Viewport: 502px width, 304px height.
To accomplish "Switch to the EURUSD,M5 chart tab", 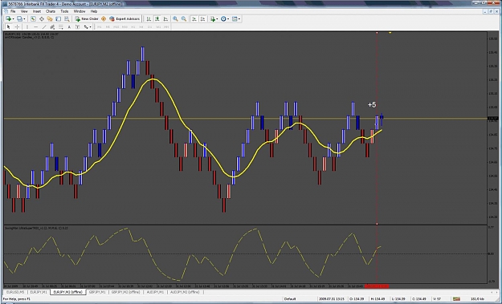I will (x=15, y=292).
